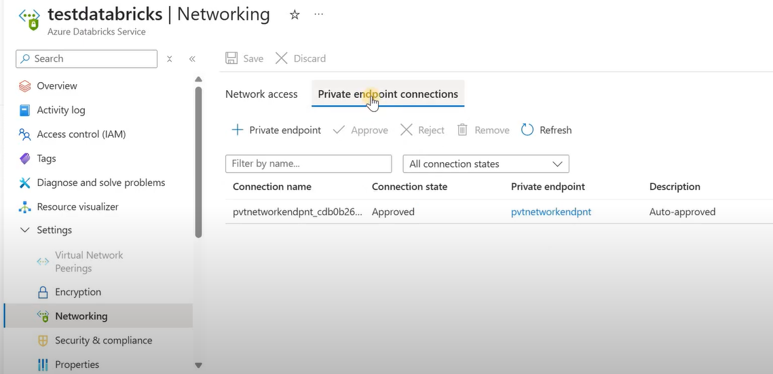Screen dimensions: 773x374
Task: Open the Tags menu entry
Action: point(46,158)
